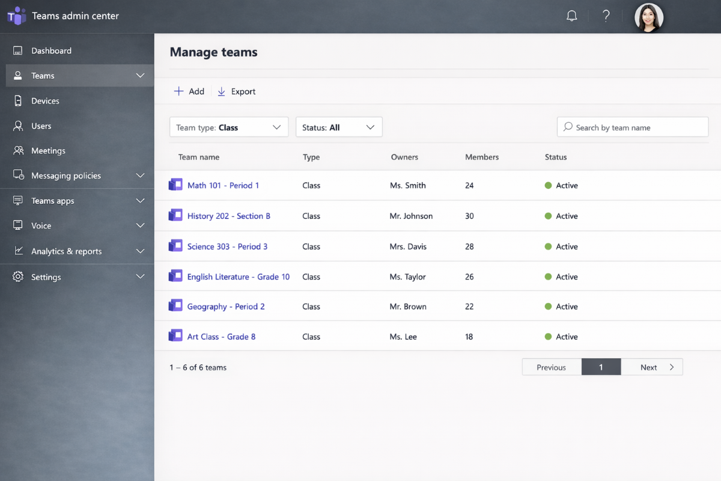Screen dimensions: 721x481
Task: Click the Voice monitor icon in the sidebar
Action: [18, 225]
